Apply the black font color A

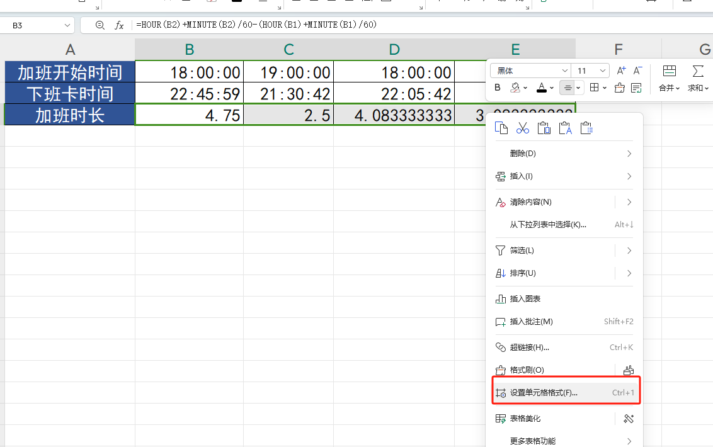pyautogui.click(x=541, y=88)
